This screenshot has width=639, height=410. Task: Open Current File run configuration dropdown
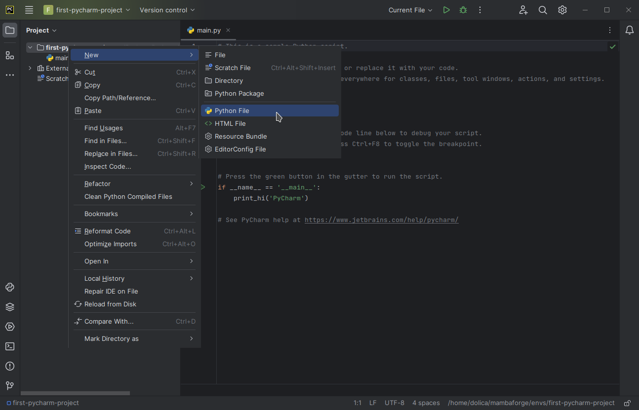point(410,10)
